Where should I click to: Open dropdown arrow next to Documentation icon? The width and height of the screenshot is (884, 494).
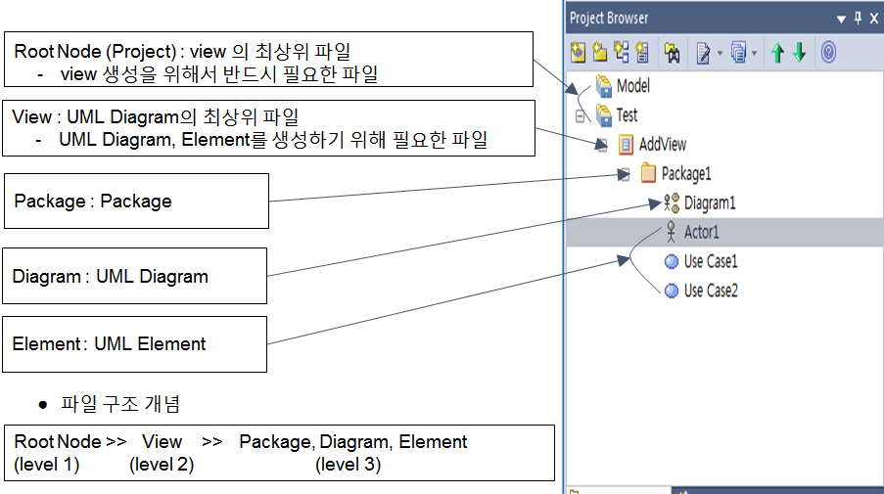(720, 54)
